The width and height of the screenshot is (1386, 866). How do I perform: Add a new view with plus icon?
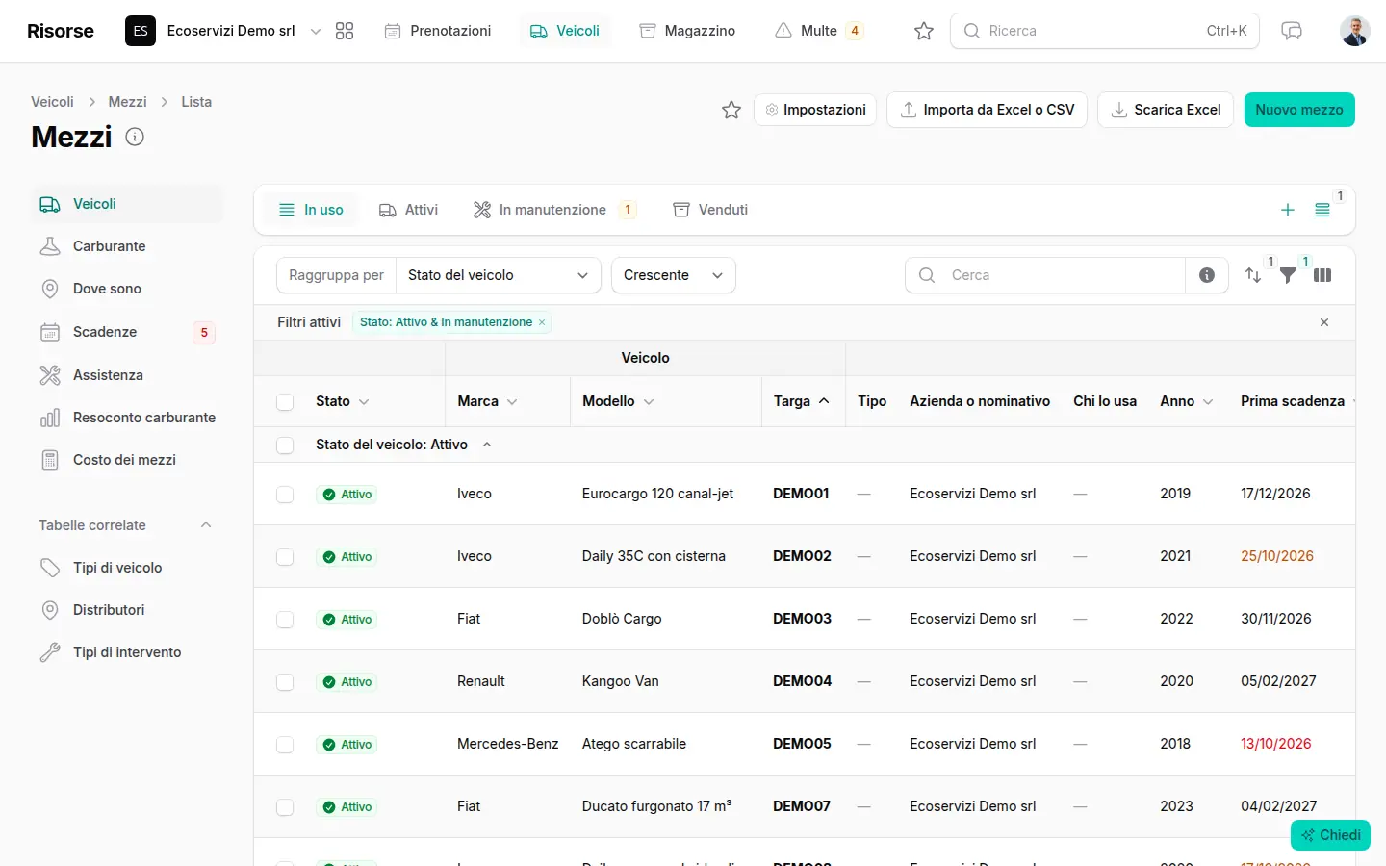point(1288,210)
